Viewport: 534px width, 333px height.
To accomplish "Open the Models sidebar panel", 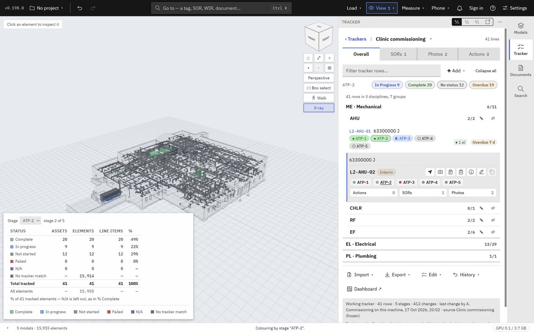I will 520,29.
